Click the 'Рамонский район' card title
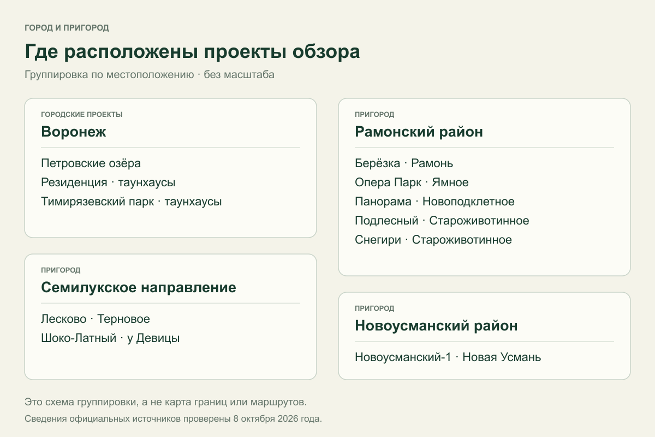Image resolution: width=655 pixels, height=437 pixels. click(x=419, y=132)
